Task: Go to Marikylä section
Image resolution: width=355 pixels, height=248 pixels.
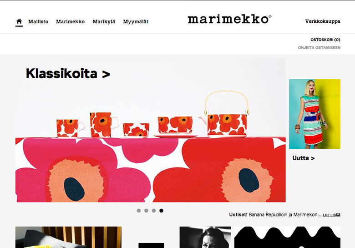Action: click(104, 21)
